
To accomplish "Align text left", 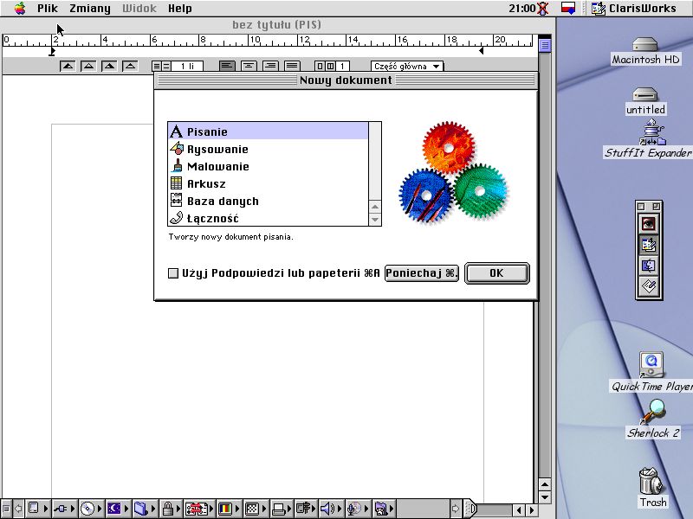I will point(227,67).
